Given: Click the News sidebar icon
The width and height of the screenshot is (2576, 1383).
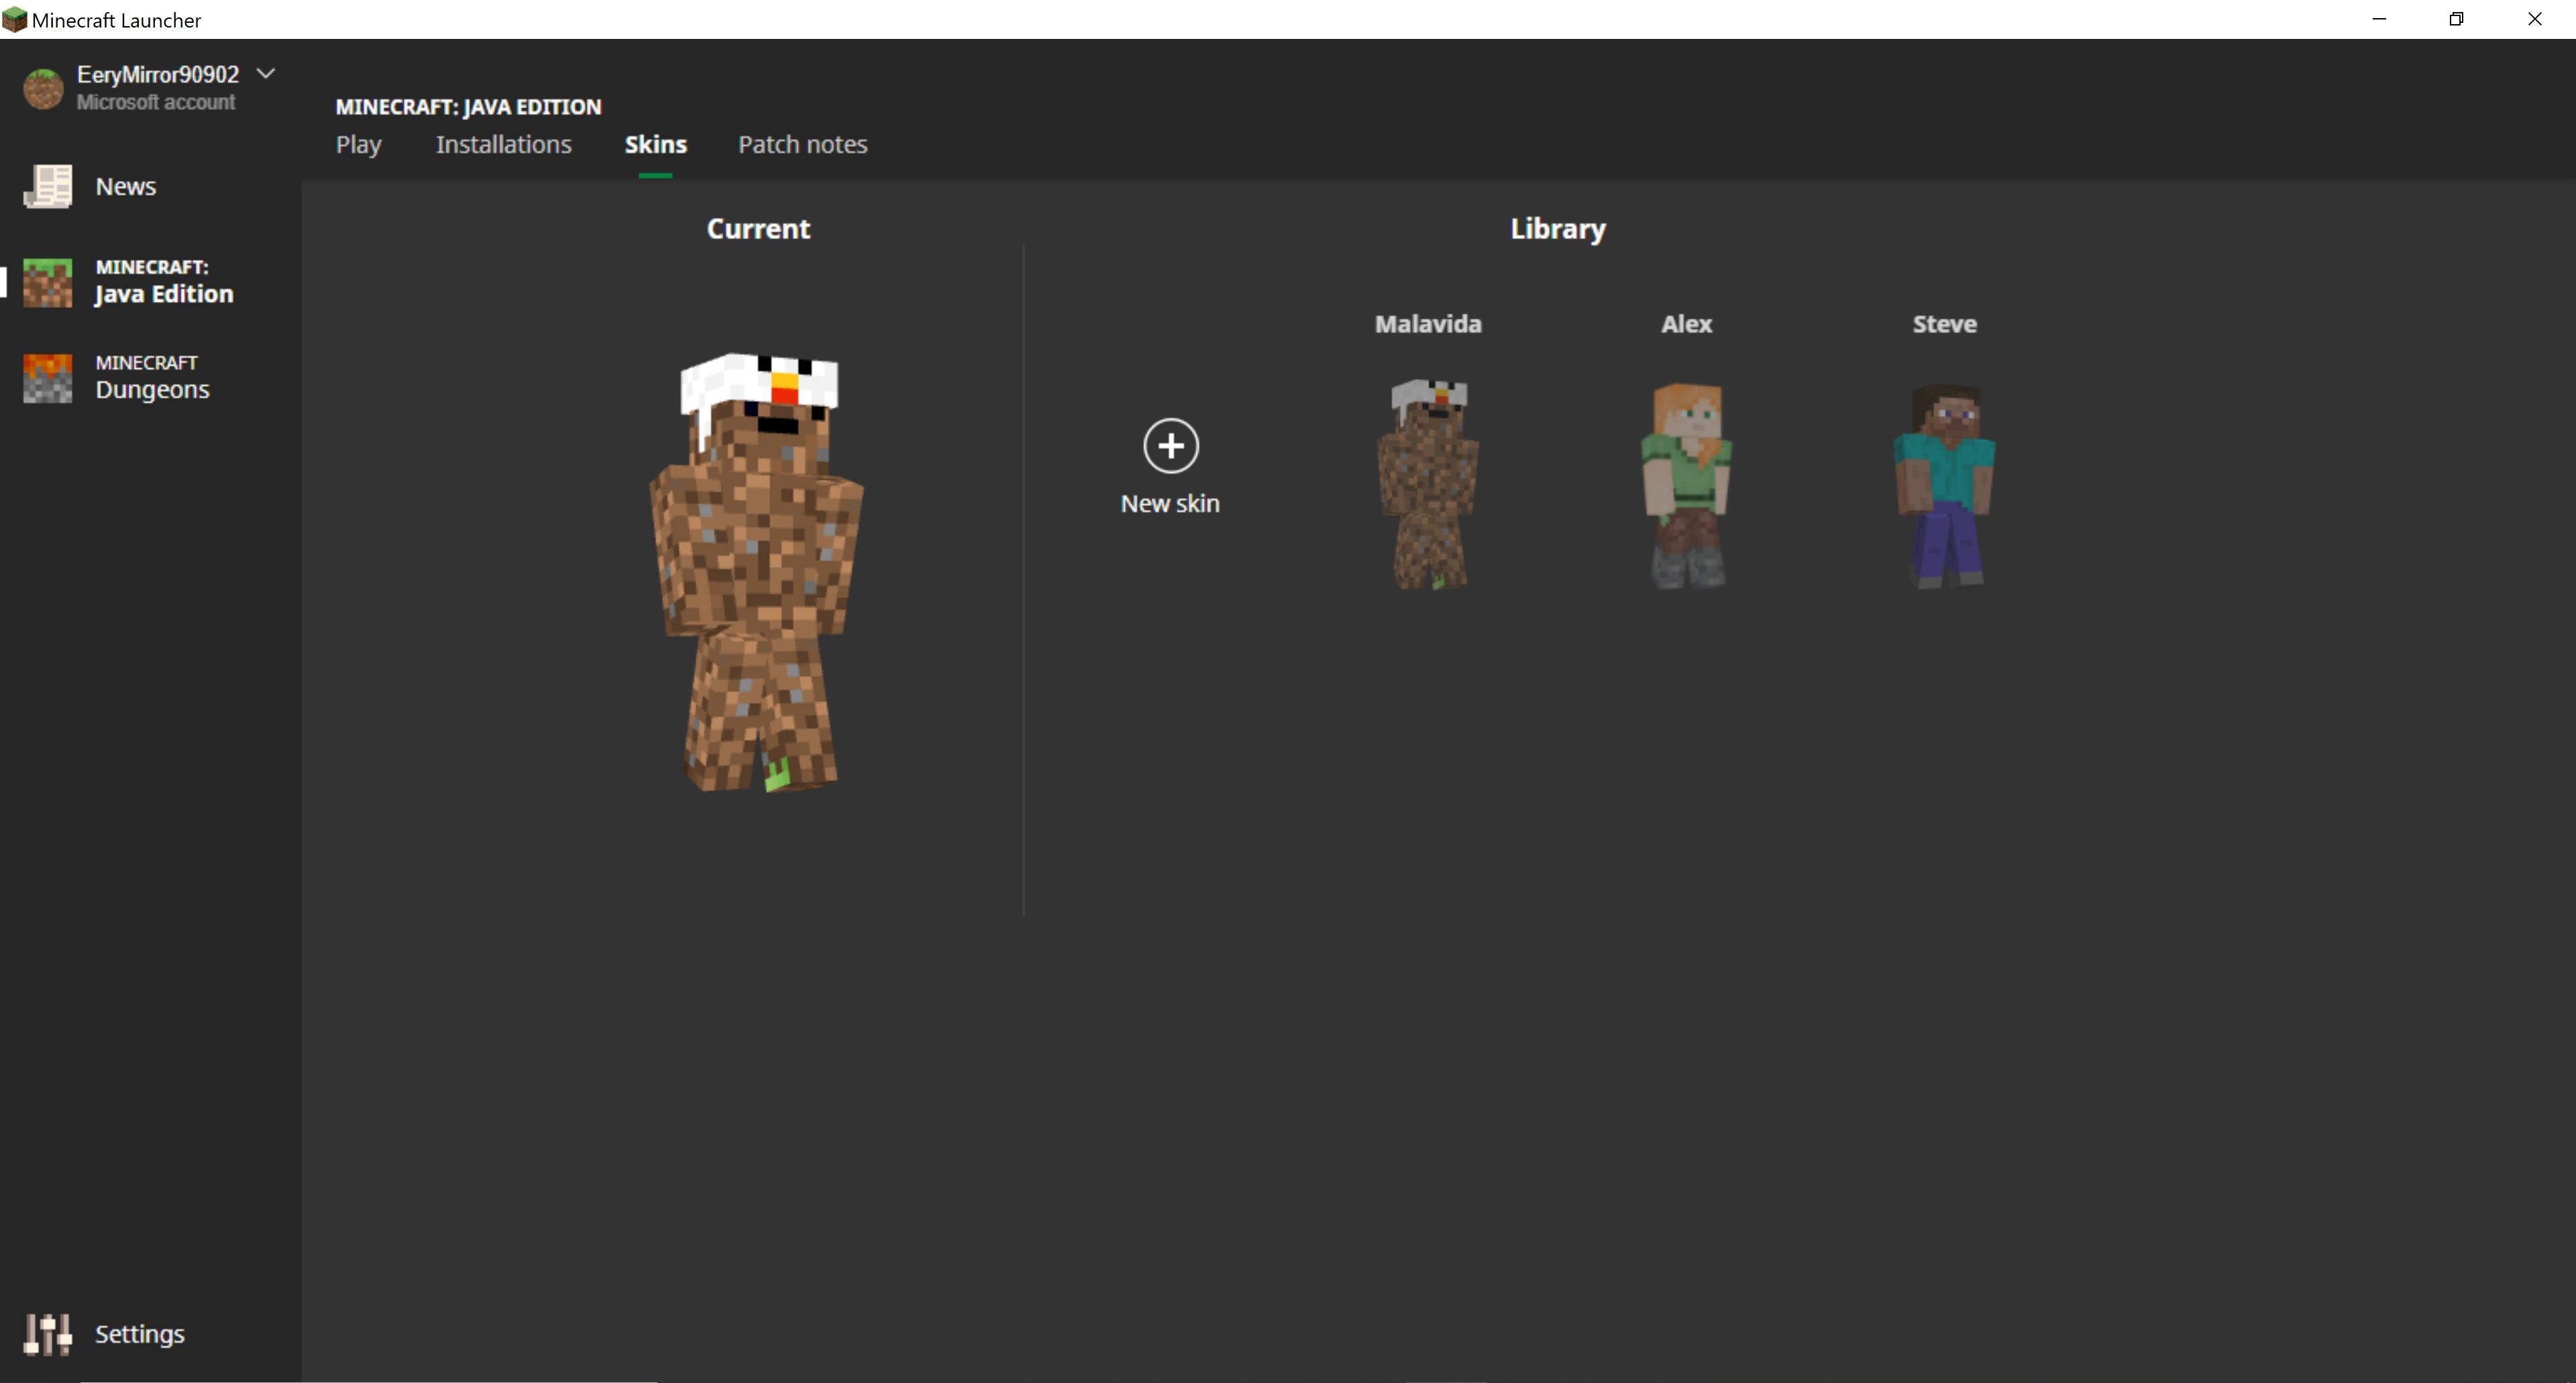Looking at the screenshot, I should 46,186.
